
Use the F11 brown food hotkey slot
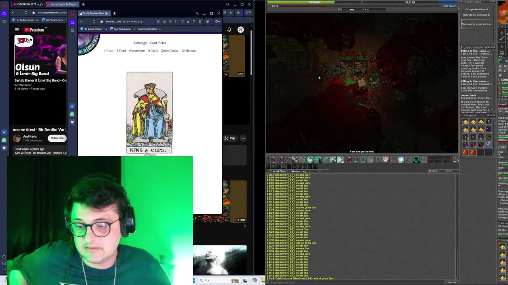(348, 160)
